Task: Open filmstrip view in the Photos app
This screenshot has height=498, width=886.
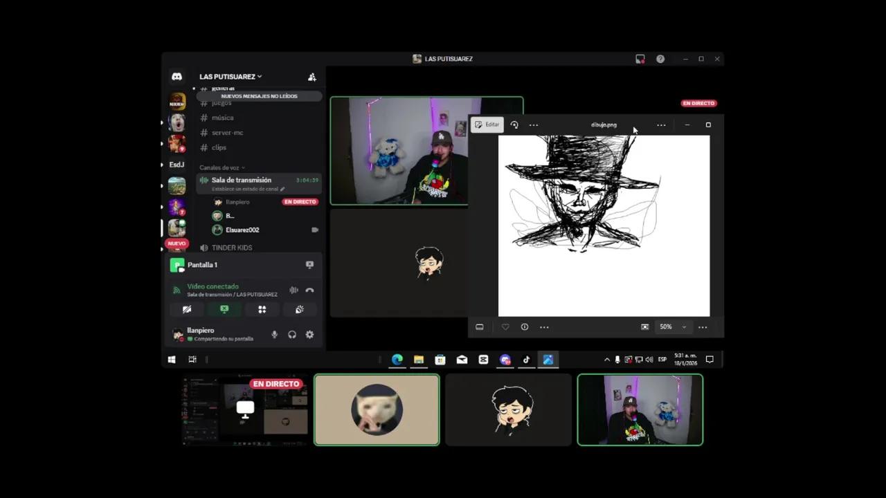Action: coord(480,326)
